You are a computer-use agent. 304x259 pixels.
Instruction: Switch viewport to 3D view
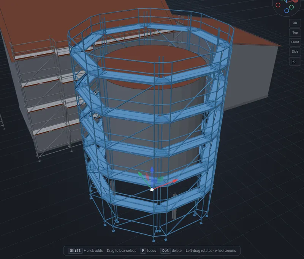tap(295, 23)
